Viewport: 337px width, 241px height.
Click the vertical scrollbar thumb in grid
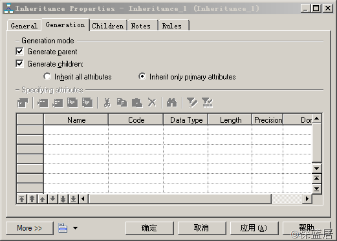(x=316, y=143)
